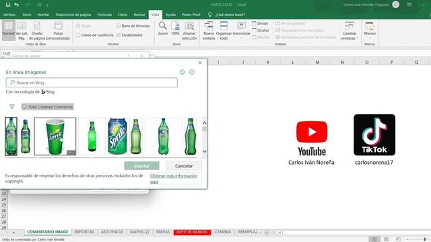This screenshot has height=242, width=431.
Task: Open Obtener más información aquí link
Action: tap(174, 179)
